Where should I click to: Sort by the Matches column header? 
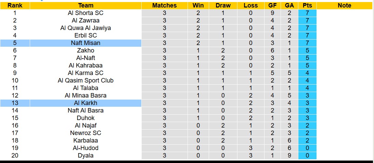tap(164, 5)
